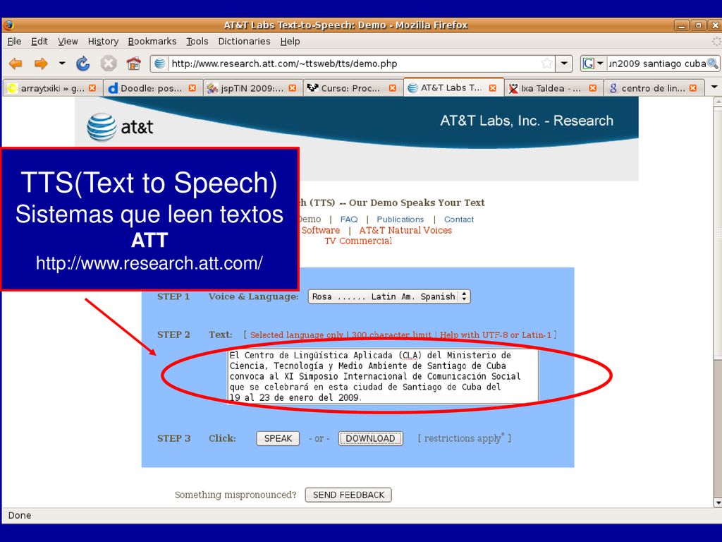Viewport: 722px width, 542px height.
Task: Open the address bar history dropdown
Action: pos(563,63)
